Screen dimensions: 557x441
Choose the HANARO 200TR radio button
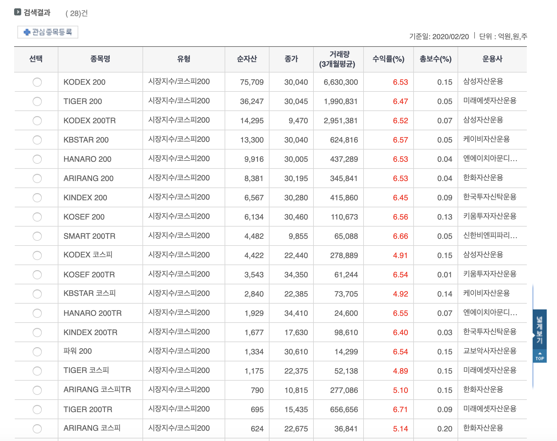pyautogui.click(x=37, y=313)
